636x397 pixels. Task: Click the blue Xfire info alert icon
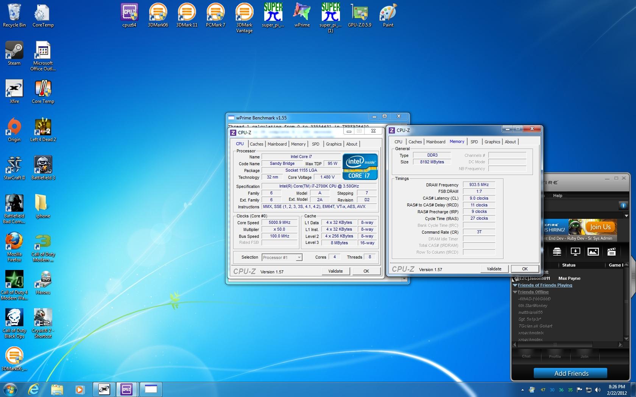coord(623,205)
